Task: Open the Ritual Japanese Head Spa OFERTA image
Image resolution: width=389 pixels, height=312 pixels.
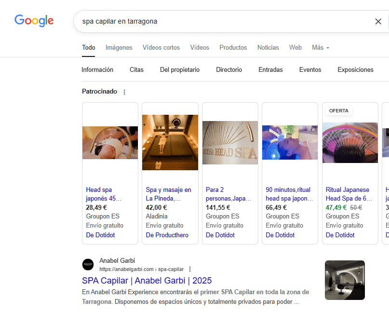Action: point(349,142)
